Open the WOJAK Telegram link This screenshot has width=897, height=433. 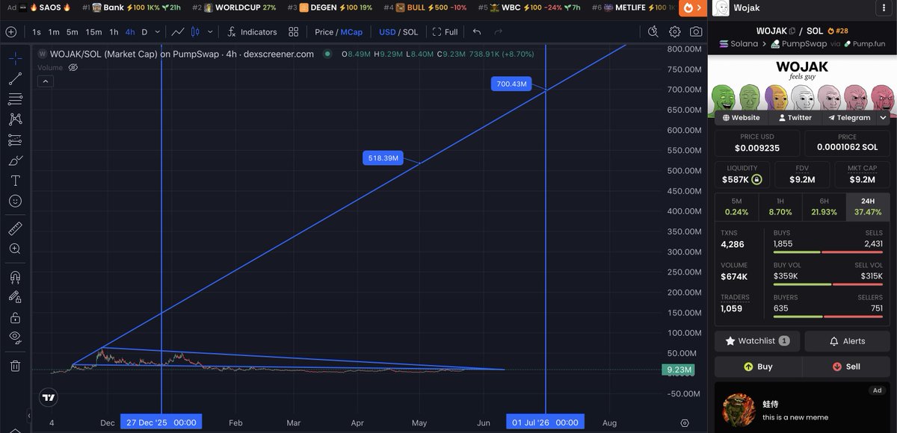(x=848, y=117)
